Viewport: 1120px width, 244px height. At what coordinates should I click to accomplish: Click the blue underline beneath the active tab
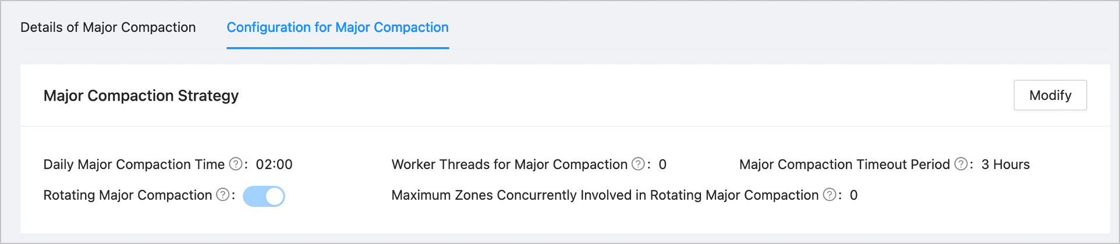point(337,48)
